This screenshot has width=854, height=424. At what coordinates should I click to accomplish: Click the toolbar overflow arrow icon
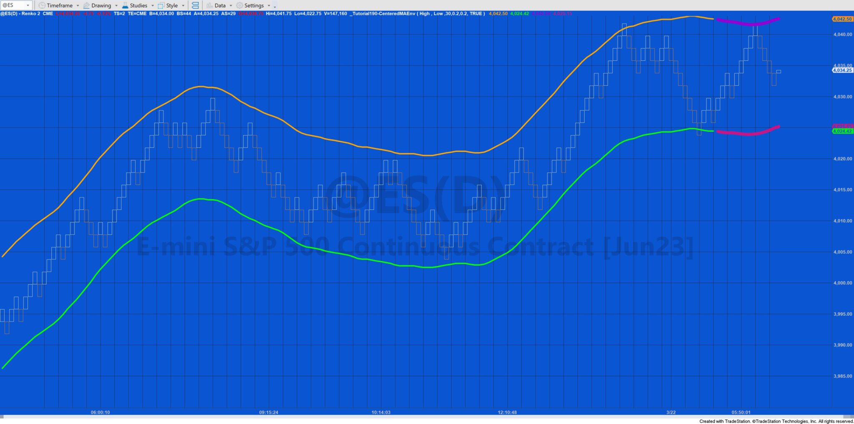pos(274,7)
